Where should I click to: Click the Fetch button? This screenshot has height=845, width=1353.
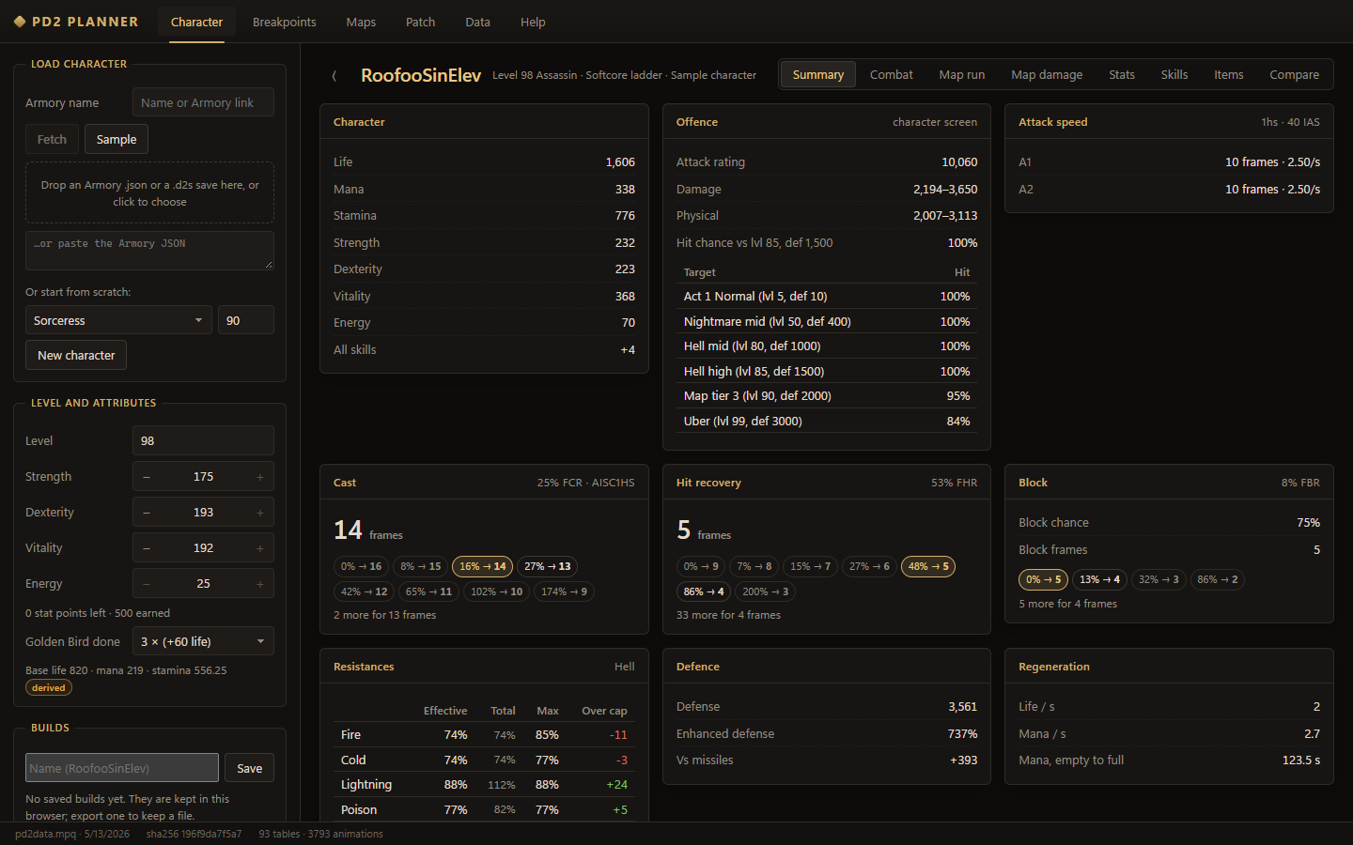[52, 139]
